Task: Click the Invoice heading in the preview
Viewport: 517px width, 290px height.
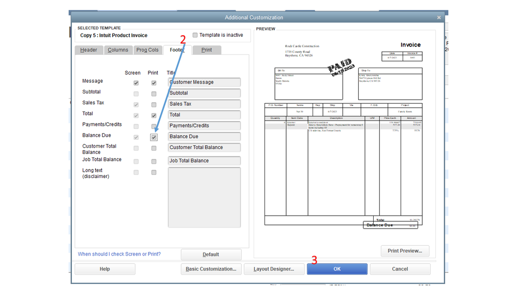Action: (x=410, y=45)
